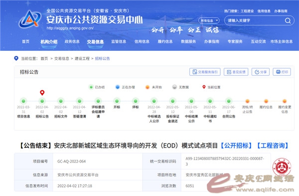Click red current-position pin marker
This screenshot has height=196, width=299.
point(42,93)
